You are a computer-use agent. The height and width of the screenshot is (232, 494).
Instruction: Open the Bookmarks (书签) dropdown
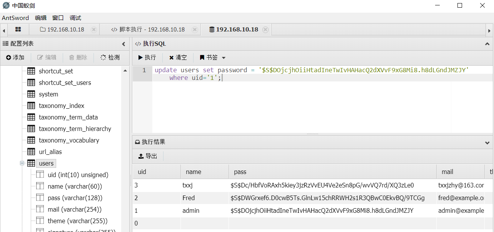[212, 58]
